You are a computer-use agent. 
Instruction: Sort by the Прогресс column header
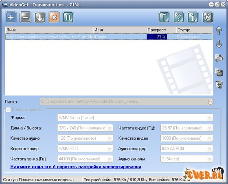coord(161,30)
